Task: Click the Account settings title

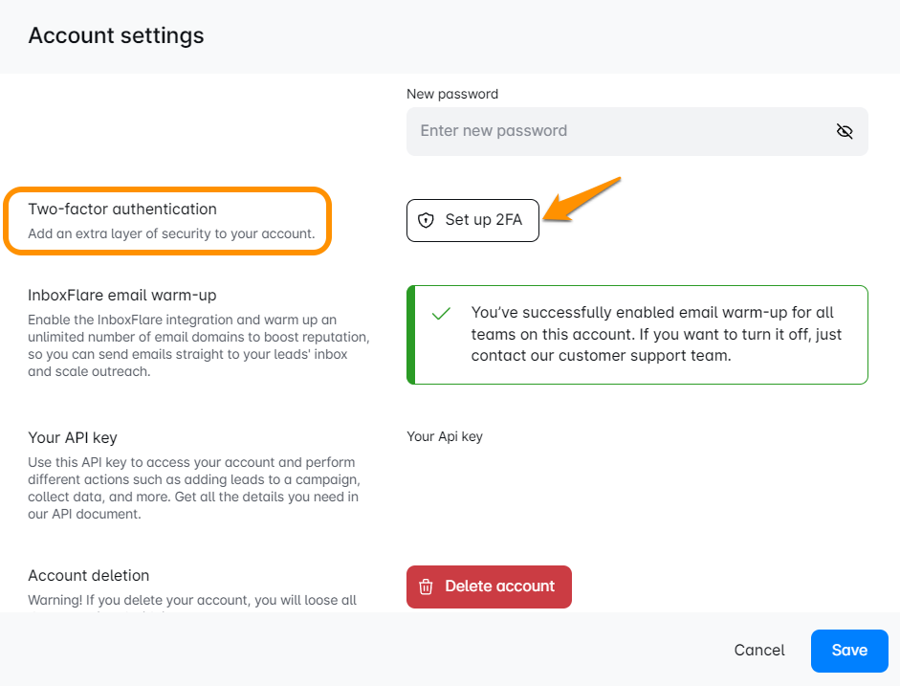Action: pos(116,35)
